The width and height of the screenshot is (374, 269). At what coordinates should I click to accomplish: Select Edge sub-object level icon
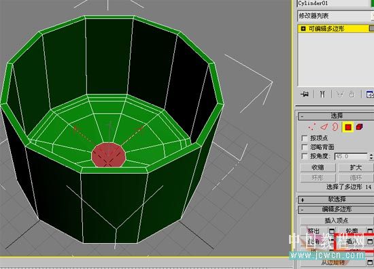[324, 127]
